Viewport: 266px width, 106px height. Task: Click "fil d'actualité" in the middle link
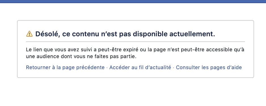tap(157, 67)
